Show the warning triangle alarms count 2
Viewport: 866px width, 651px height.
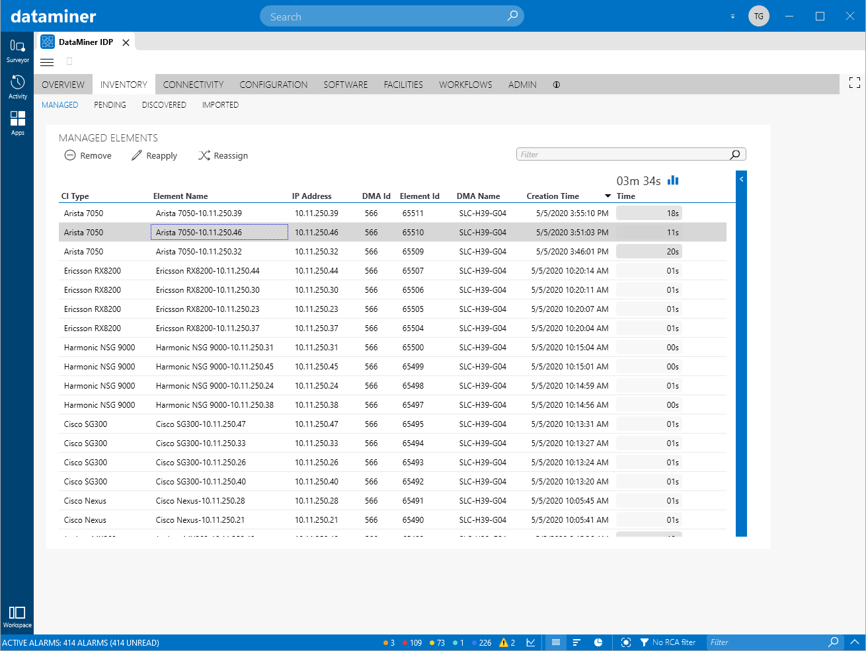click(507, 642)
